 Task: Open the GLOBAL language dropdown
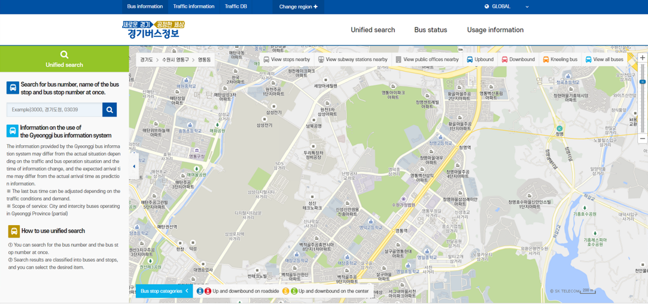click(x=506, y=7)
